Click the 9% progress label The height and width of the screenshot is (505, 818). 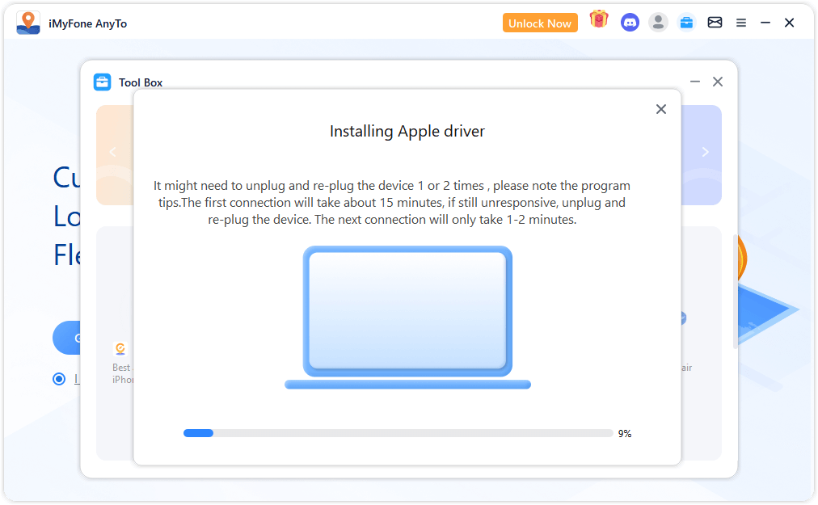(x=625, y=434)
